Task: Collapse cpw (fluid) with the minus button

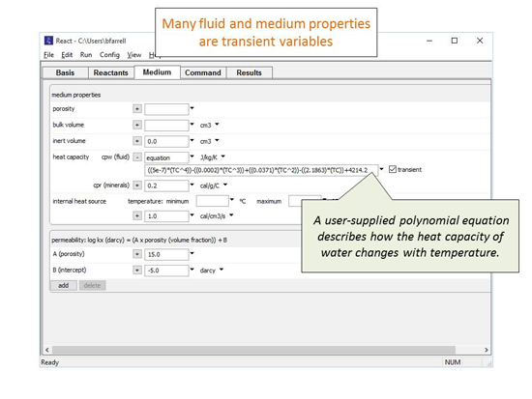Action: click(137, 157)
